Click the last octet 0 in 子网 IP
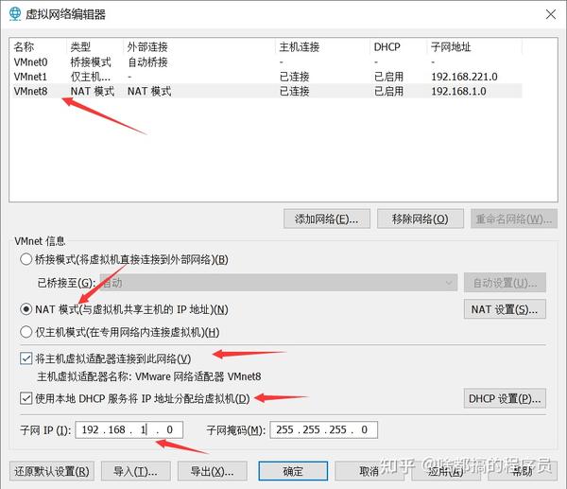Screen dimensions: 567x489 point(169,429)
